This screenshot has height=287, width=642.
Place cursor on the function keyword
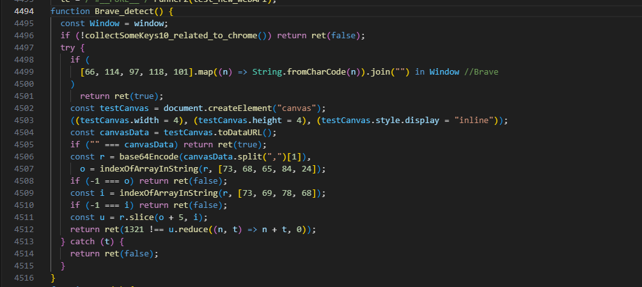(70, 11)
